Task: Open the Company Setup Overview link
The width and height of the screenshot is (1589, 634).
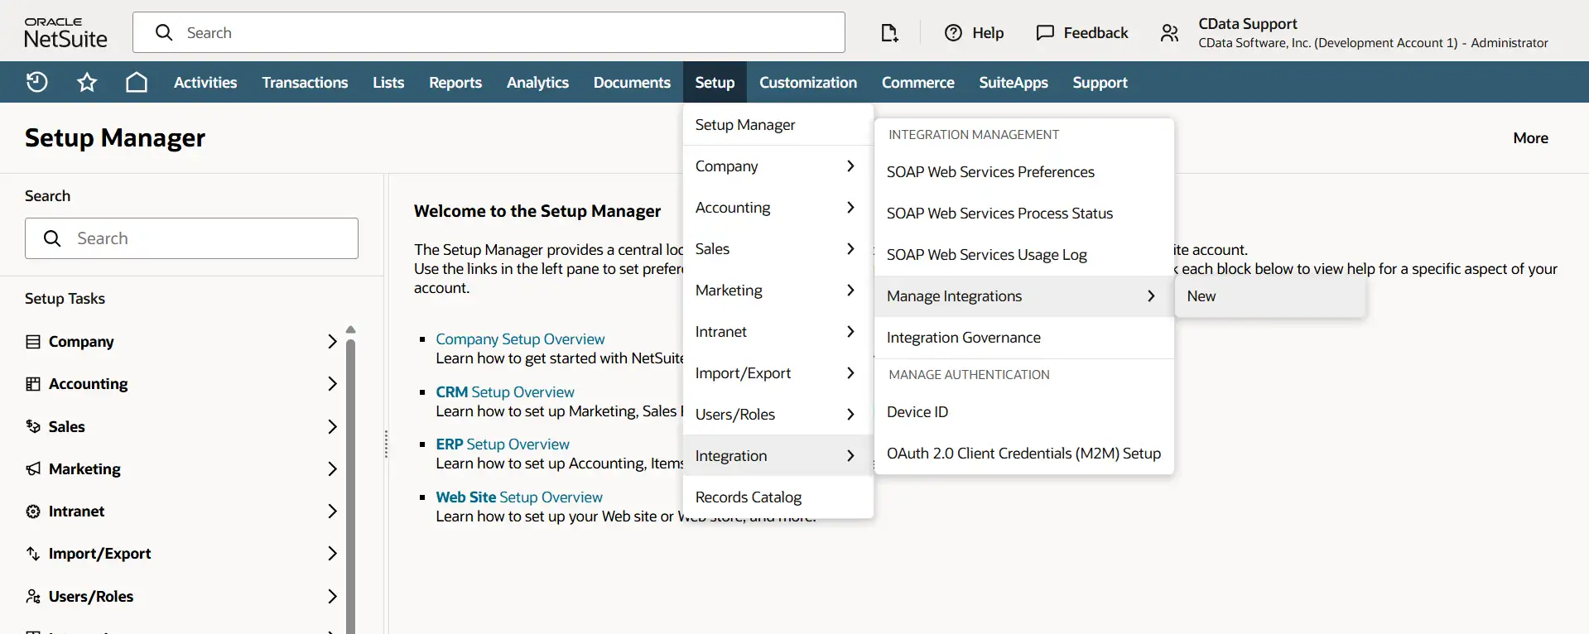Action: coord(520,339)
